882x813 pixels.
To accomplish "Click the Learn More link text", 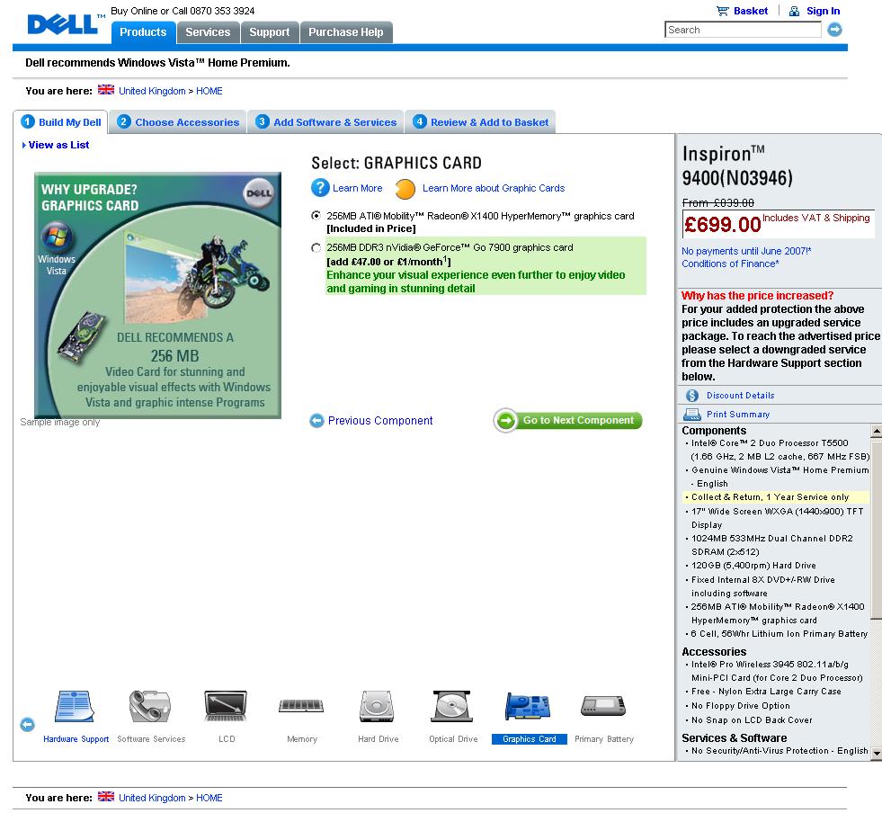I will [x=357, y=188].
